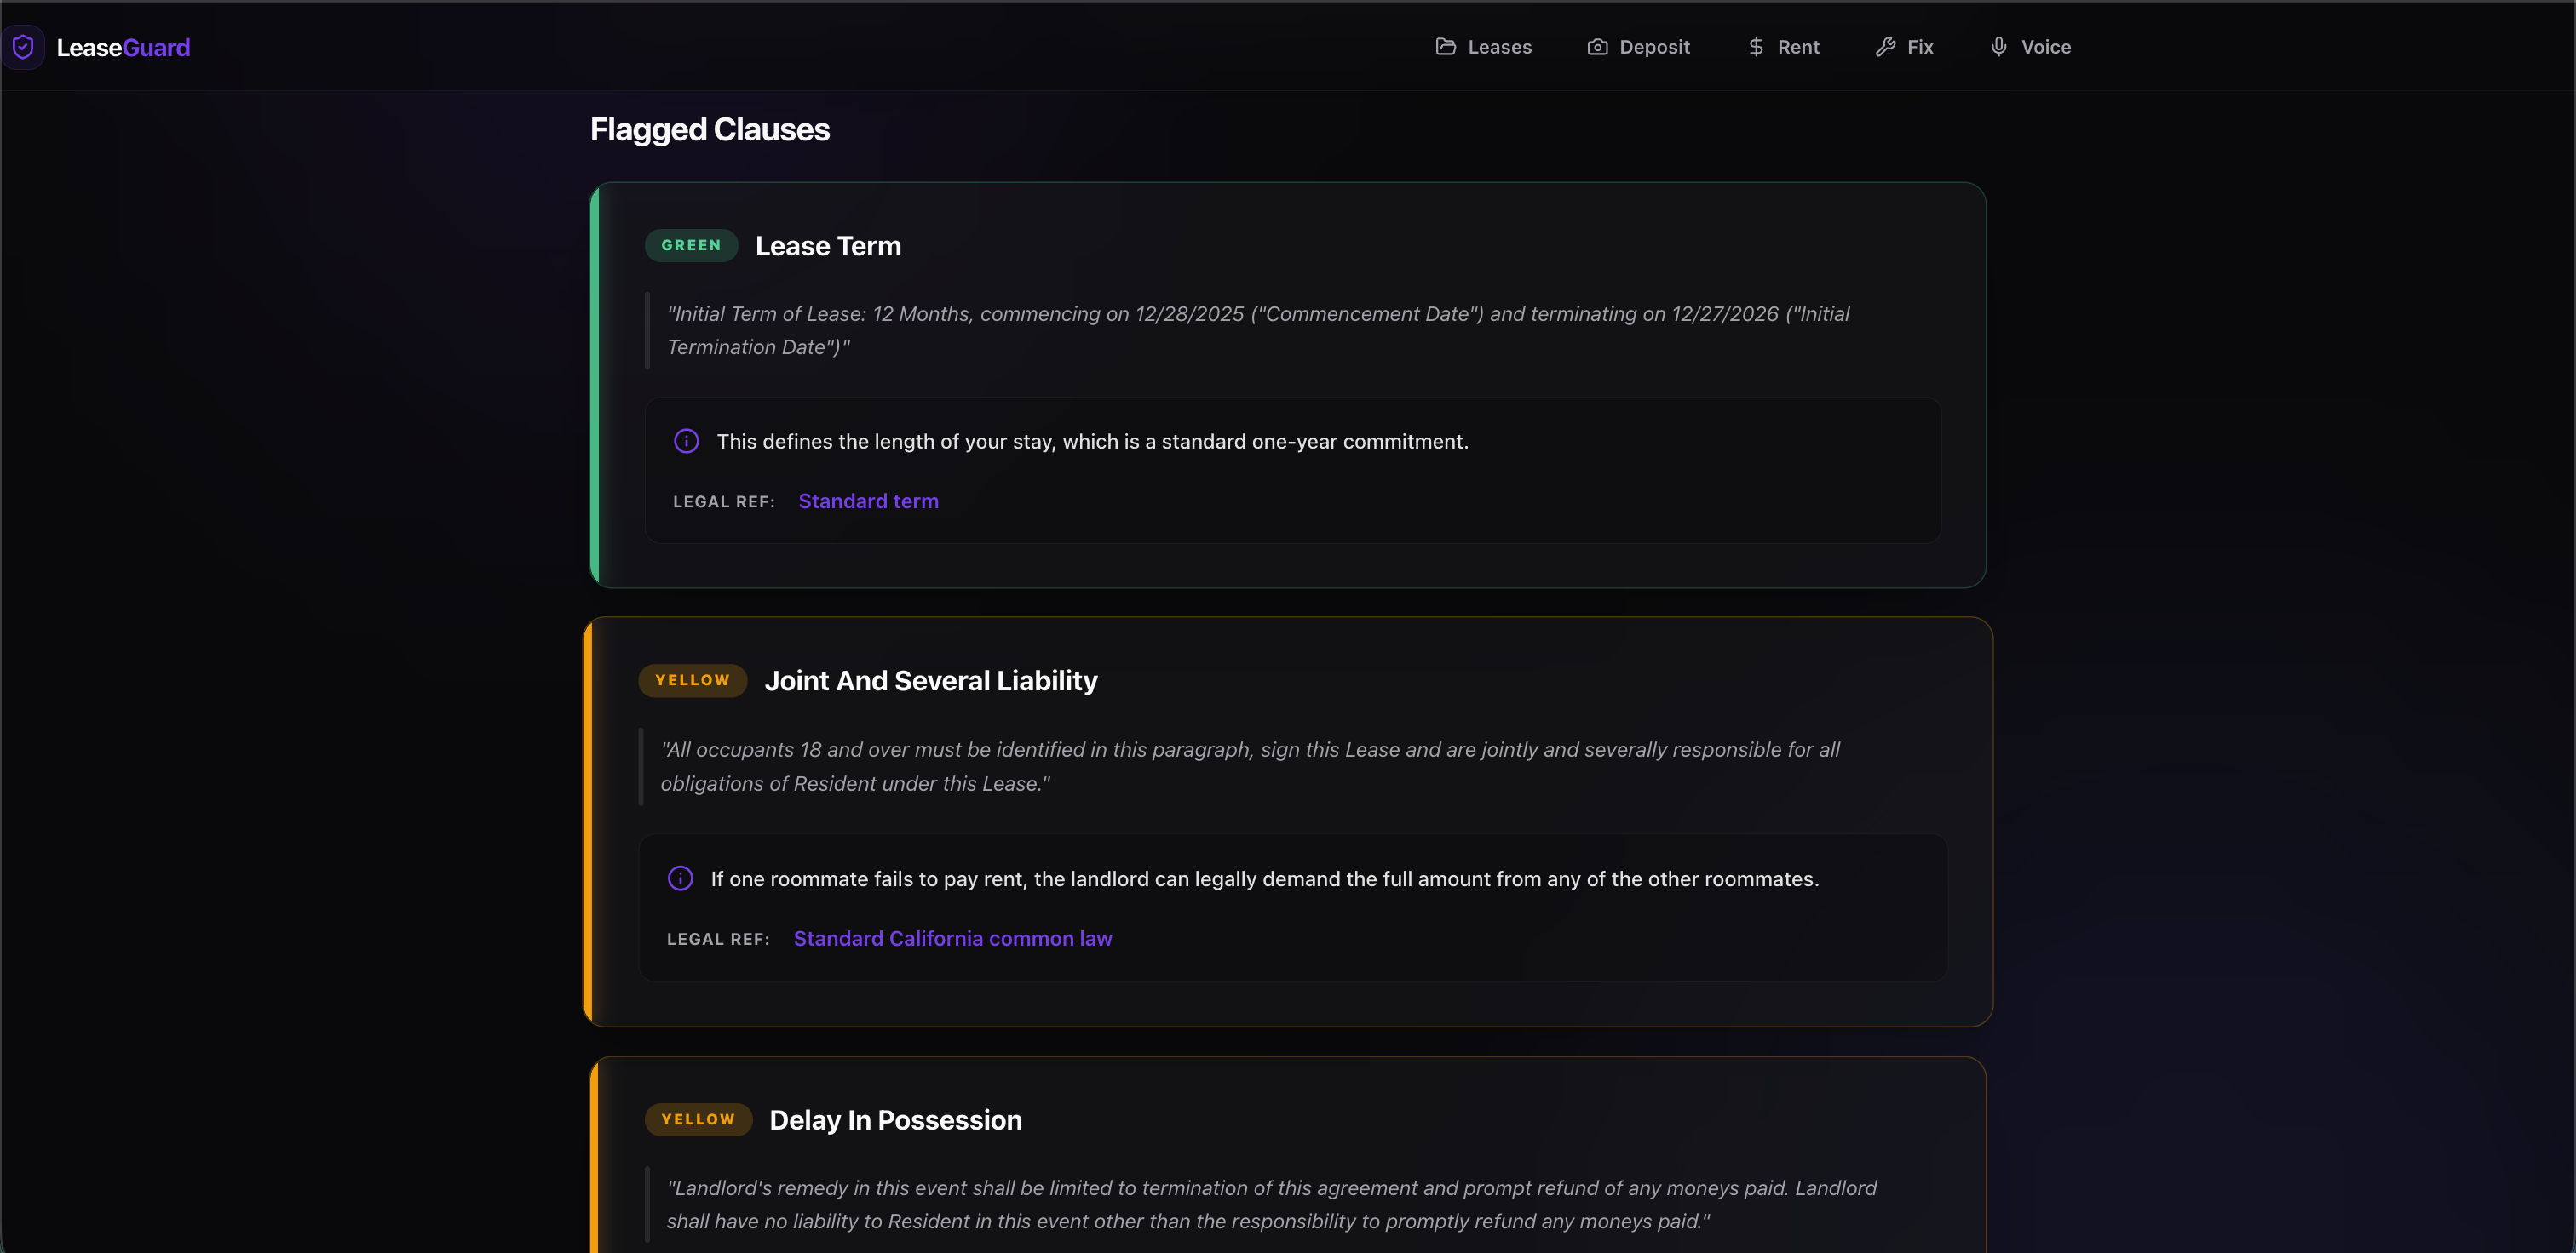2576x1253 pixels.
Task: Open the Fix navigation label
Action: tap(1920, 47)
